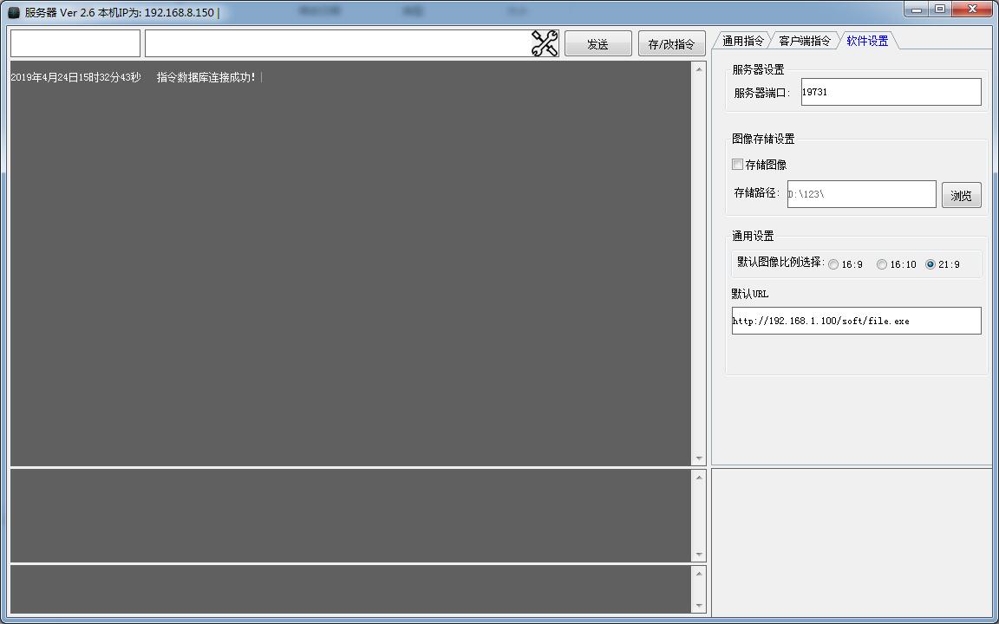Click the 服务器端口 field showing 19731
The height and width of the screenshot is (624, 999).
point(891,92)
